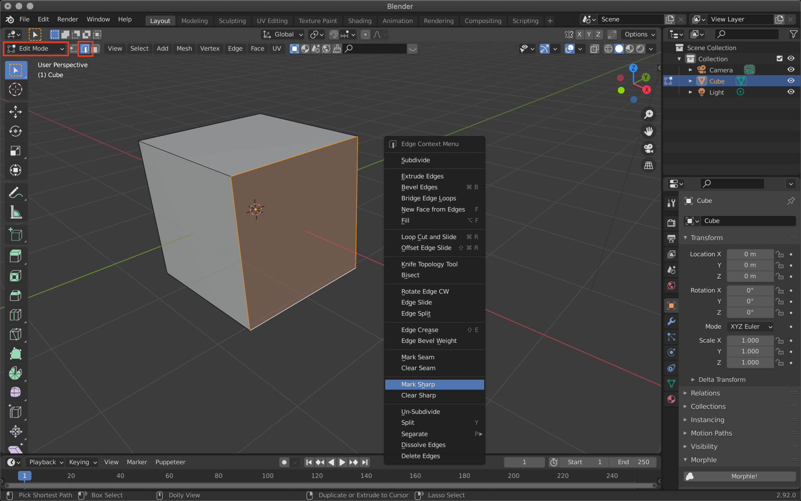Open the Modifier Properties wrench tab
The height and width of the screenshot is (501, 801).
click(x=672, y=321)
